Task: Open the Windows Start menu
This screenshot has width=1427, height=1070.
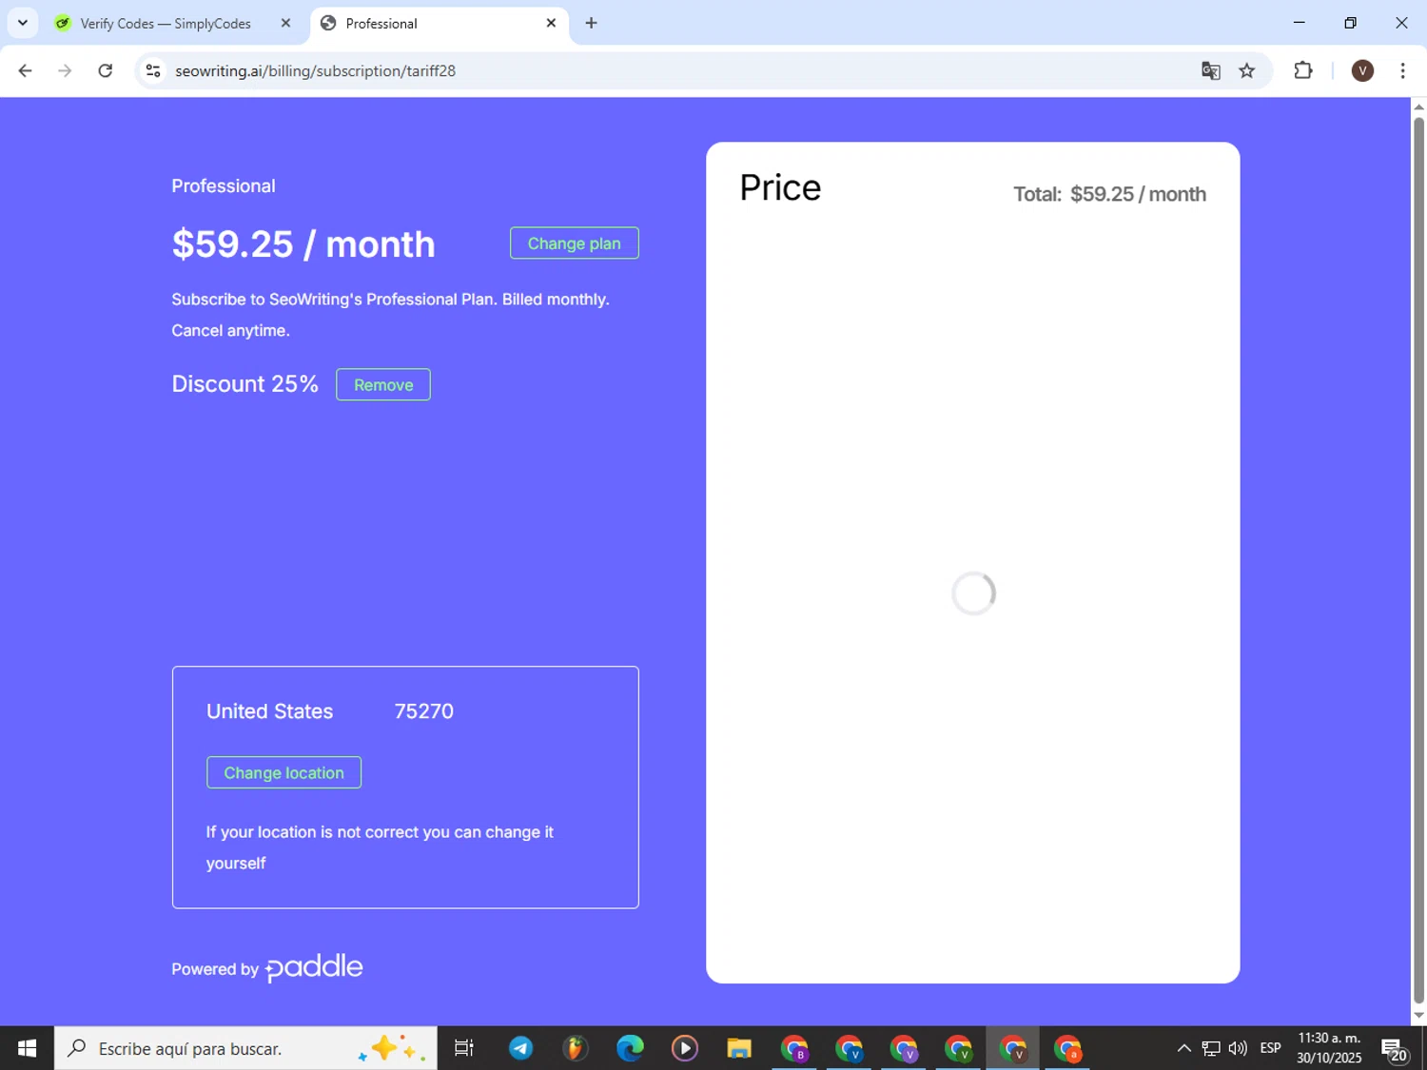Action: 27,1048
